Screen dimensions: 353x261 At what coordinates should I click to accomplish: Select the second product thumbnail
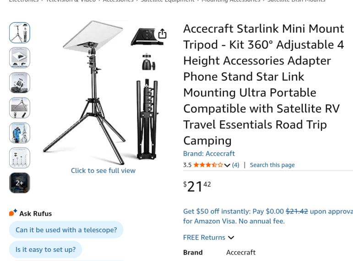click(20, 58)
